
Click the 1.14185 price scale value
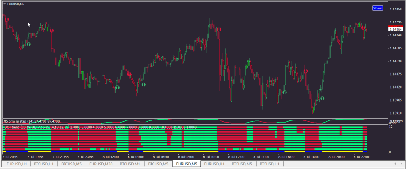click(x=395, y=48)
